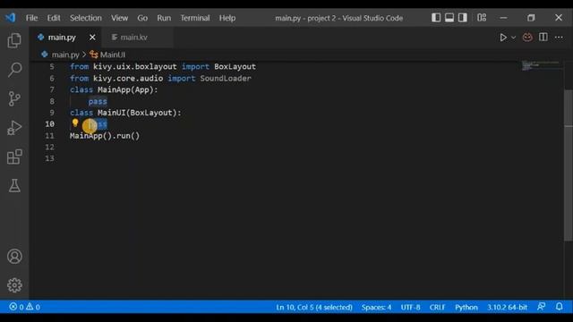Open the Extensions view
Image resolution: width=573 pixels, height=322 pixels.
pyautogui.click(x=14, y=157)
